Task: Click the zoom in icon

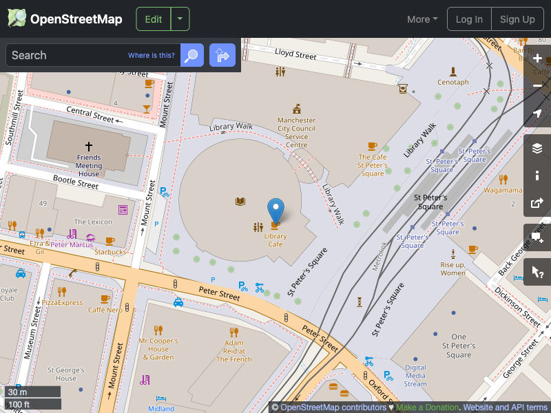Action: coord(537,59)
